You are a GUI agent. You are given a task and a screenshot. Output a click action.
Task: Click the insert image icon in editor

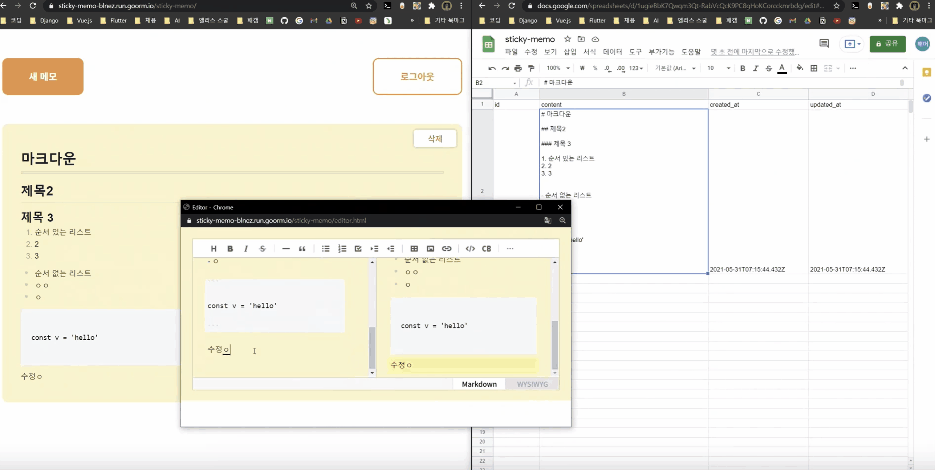coord(430,249)
